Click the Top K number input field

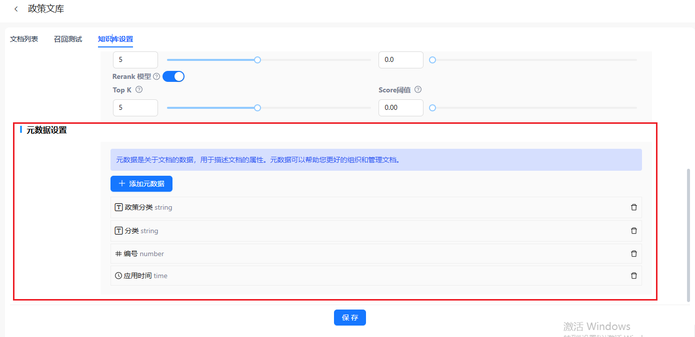point(135,108)
